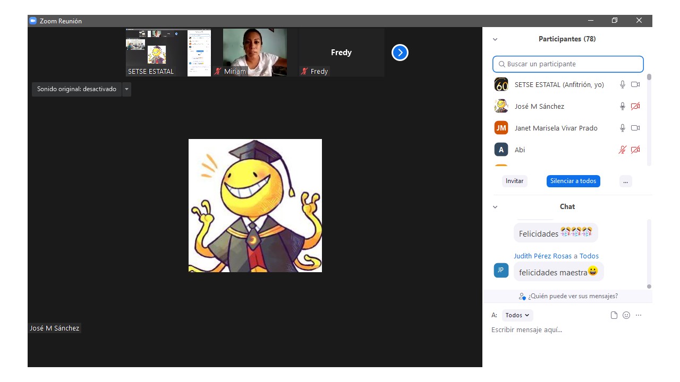The height and width of the screenshot is (382, 680).
Task: Open chat more options ellipsis
Action: (639, 315)
